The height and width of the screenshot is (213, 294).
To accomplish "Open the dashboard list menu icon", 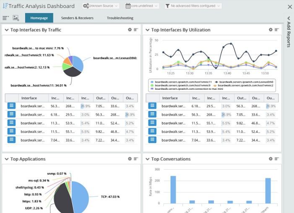I will 5,18.
